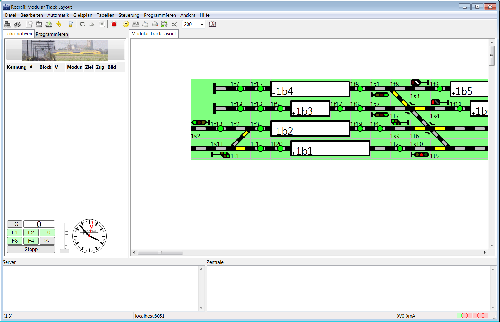
Task: Open the book help icon
Action: [x=212, y=24]
